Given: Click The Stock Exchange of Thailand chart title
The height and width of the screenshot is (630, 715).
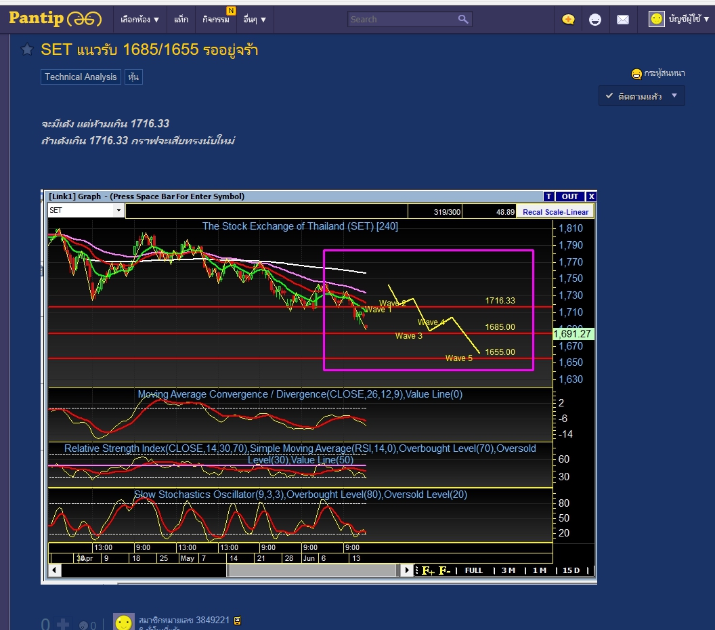Looking at the screenshot, I should coord(300,226).
